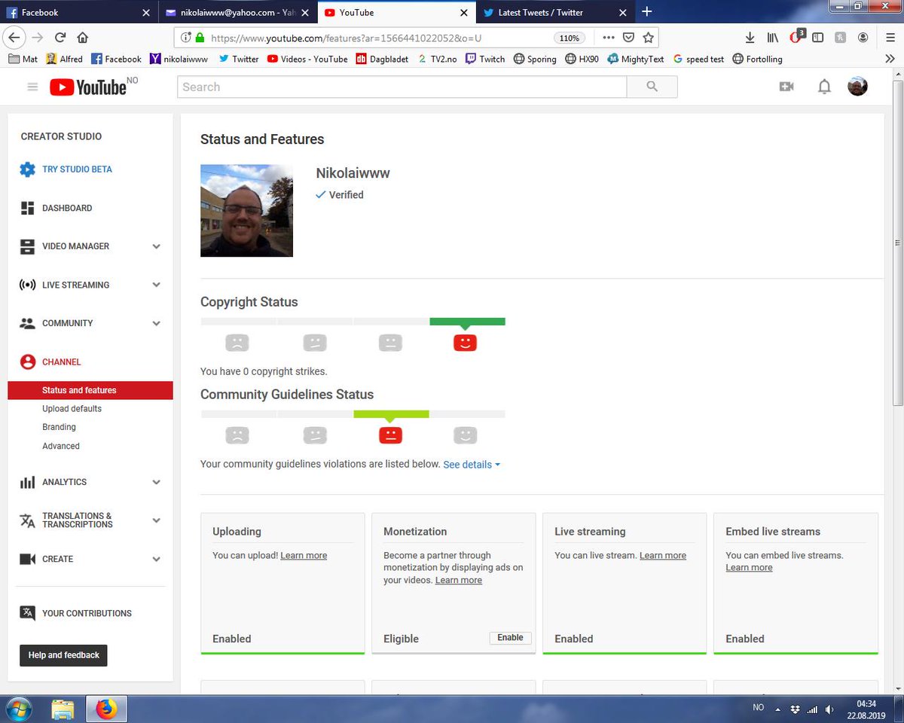Open Upload defaults settings
This screenshot has width=904, height=723.
(x=72, y=409)
